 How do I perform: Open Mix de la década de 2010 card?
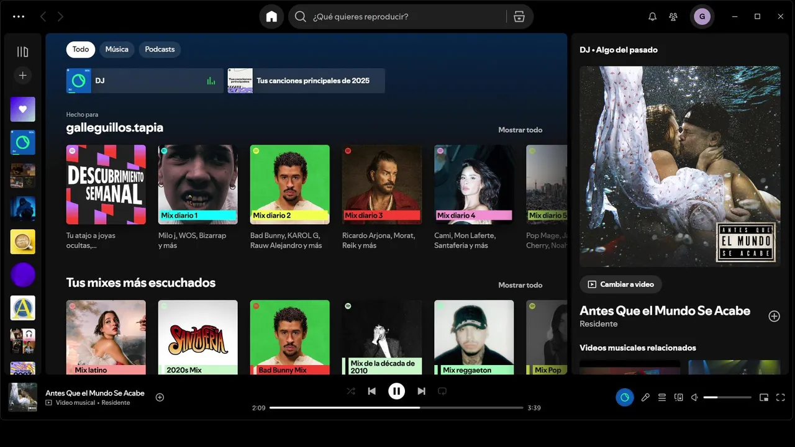(x=382, y=337)
